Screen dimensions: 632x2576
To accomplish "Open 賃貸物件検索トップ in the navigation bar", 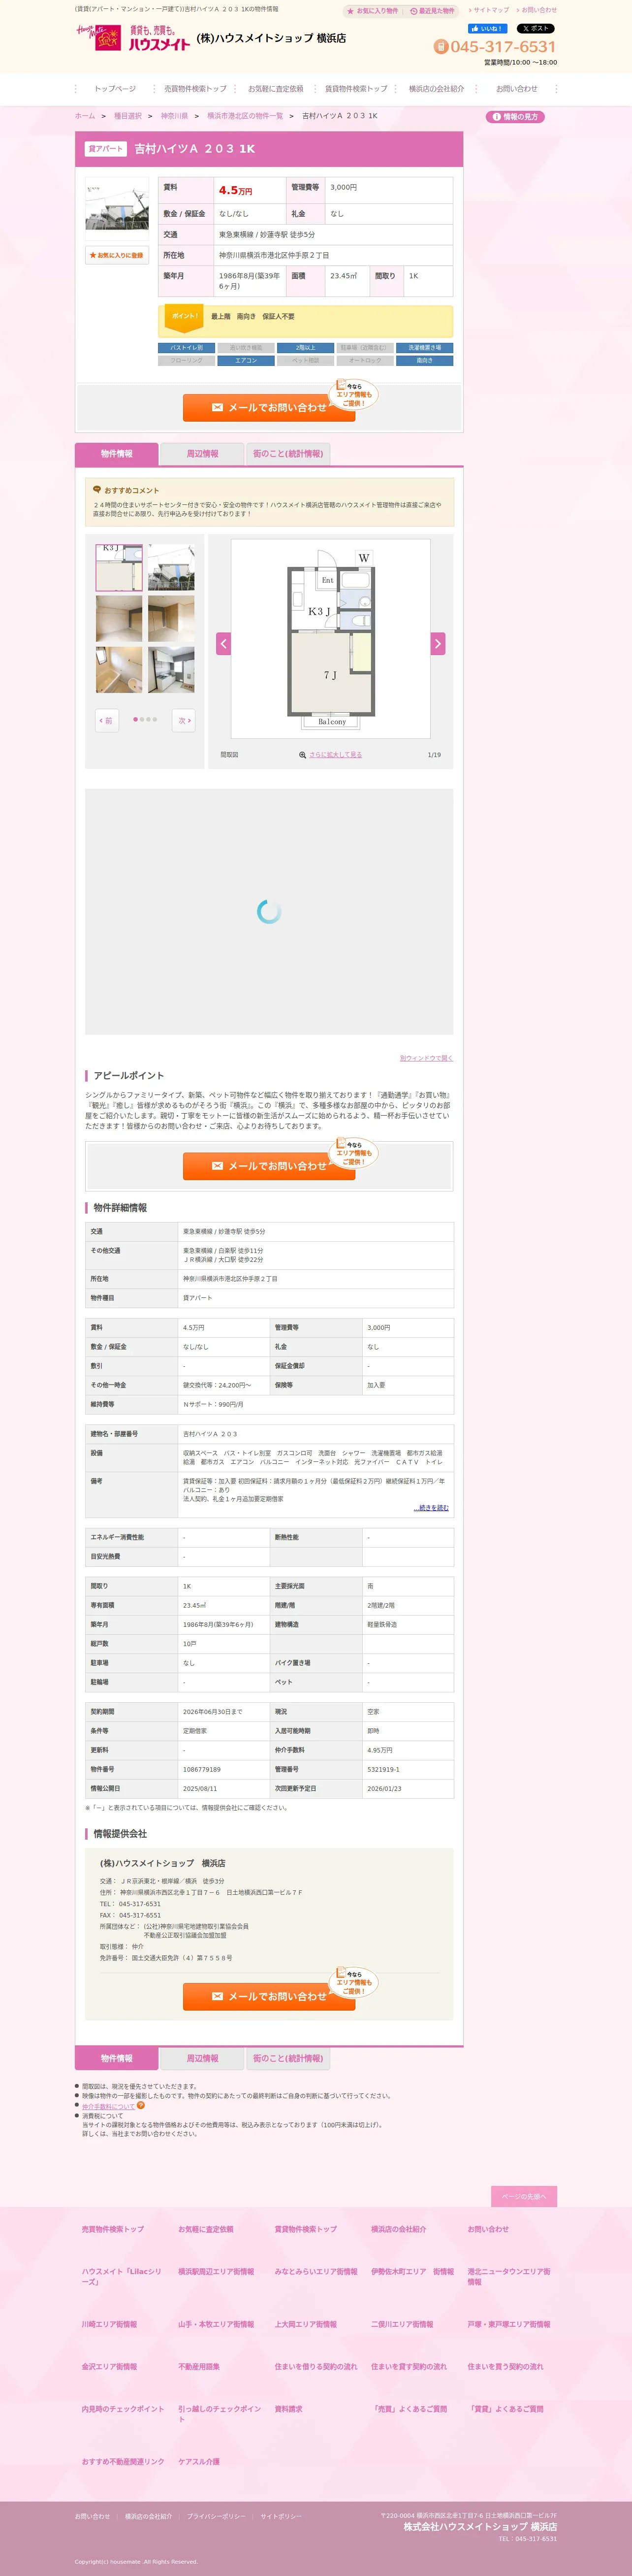I will coord(356,89).
